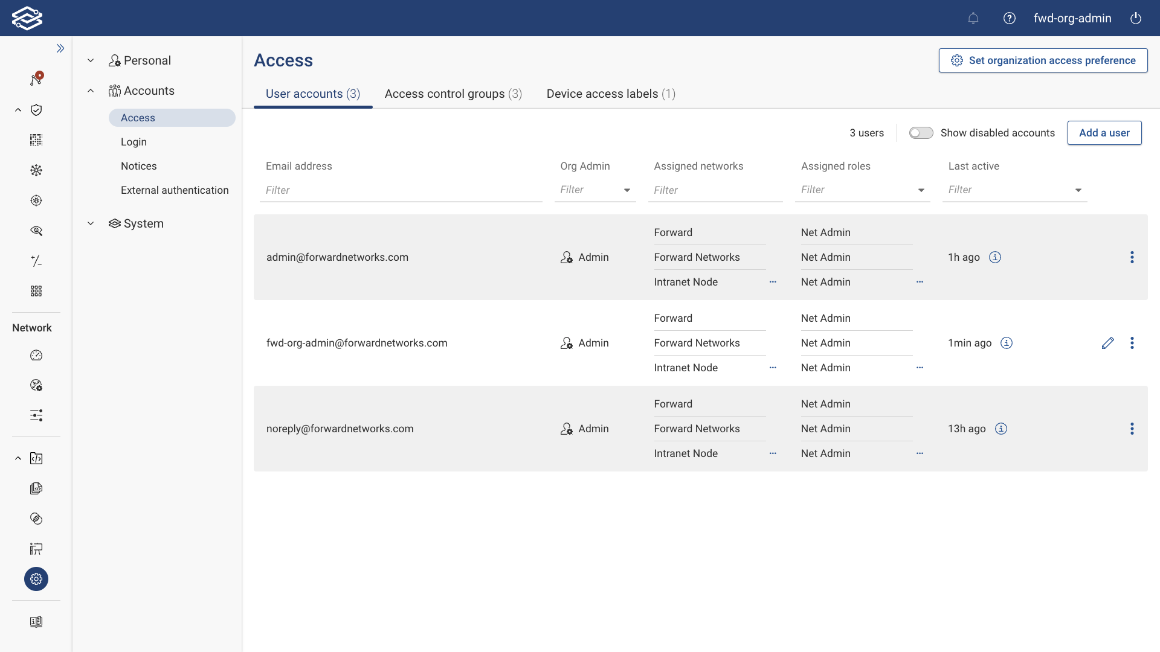Select the shield verification icon in the sidebar
Viewport: 1160px width, 652px height.
click(36, 110)
